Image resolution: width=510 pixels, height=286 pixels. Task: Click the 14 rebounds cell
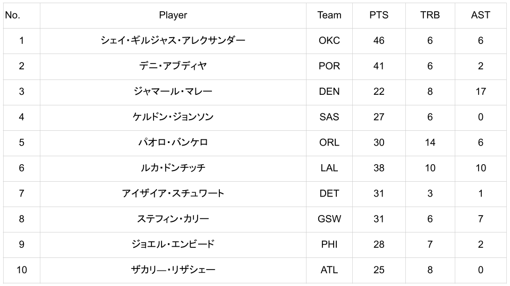coord(430,142)
